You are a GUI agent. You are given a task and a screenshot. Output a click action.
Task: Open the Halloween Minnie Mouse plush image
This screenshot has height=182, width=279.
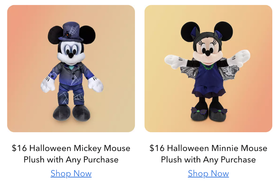pos(208,68)
